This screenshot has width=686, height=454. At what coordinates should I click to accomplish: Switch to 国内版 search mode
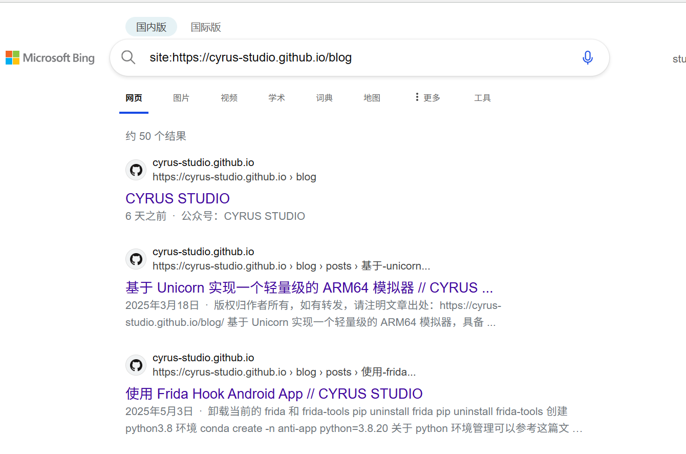tap(152, 27)
